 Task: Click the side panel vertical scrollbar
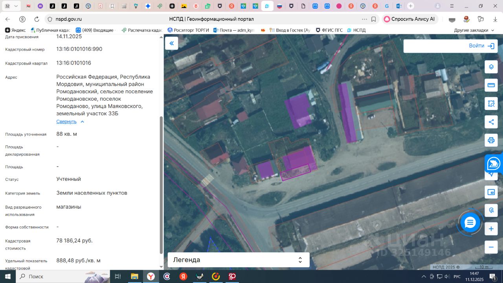[x=161, y=185]
